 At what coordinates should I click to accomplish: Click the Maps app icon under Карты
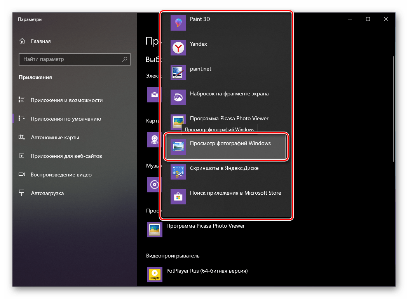[x=153, y=140]
